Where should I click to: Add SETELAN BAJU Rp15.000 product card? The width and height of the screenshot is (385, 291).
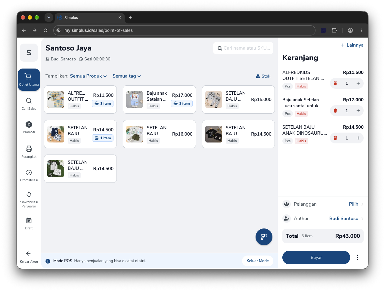tap(238, 100)
